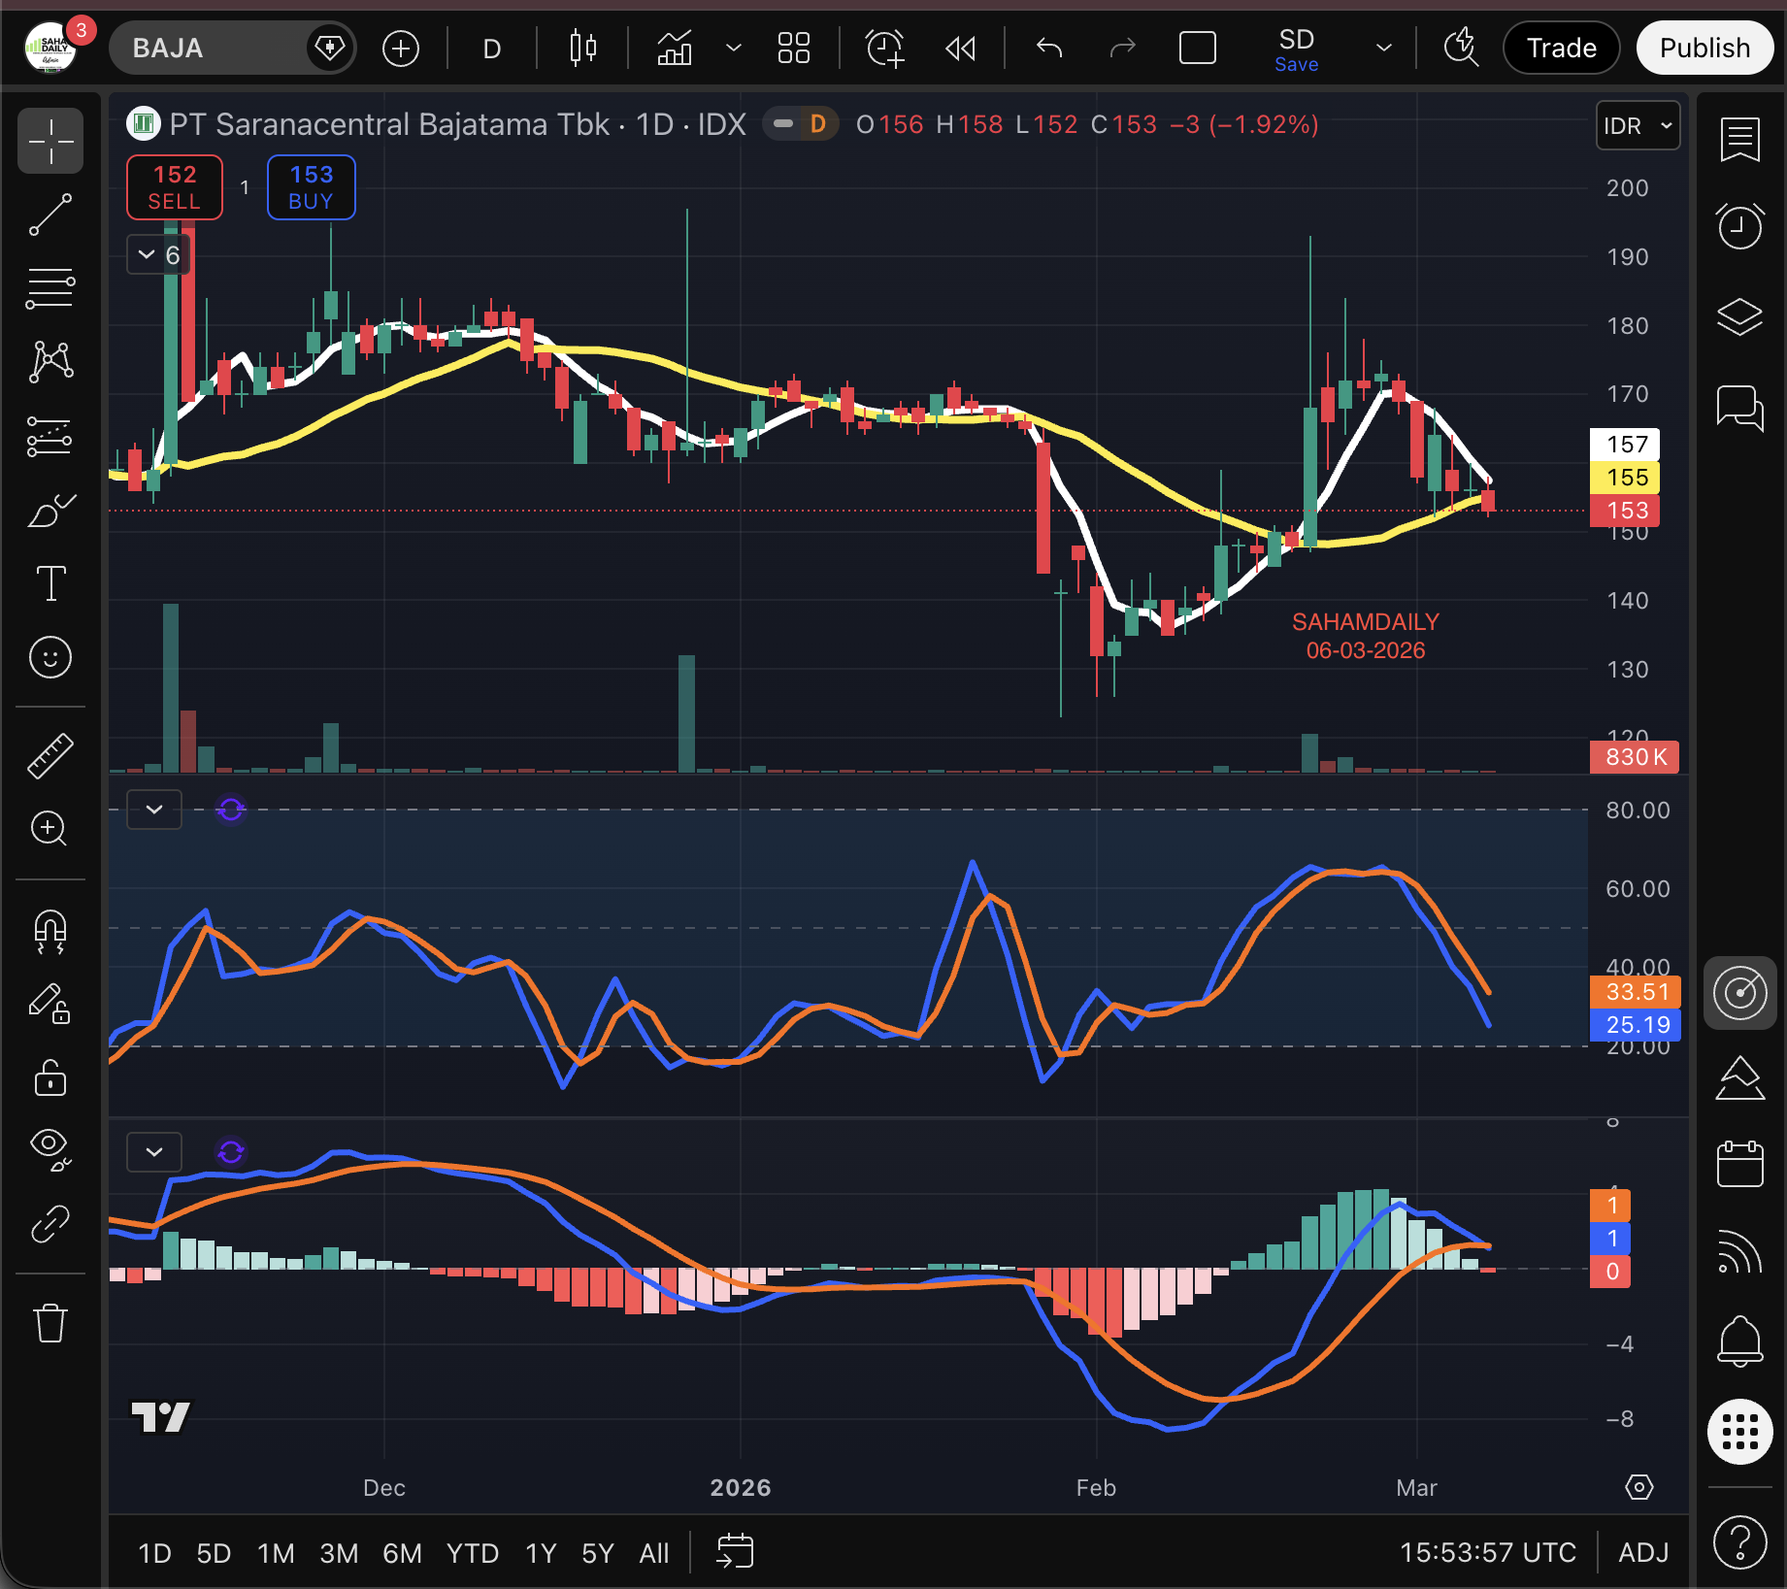Image resolution: width=1787 pixels, height=1589 pixels.
Task: Click the trash icon to remove drawings
Action: (x=50, y=1323)
